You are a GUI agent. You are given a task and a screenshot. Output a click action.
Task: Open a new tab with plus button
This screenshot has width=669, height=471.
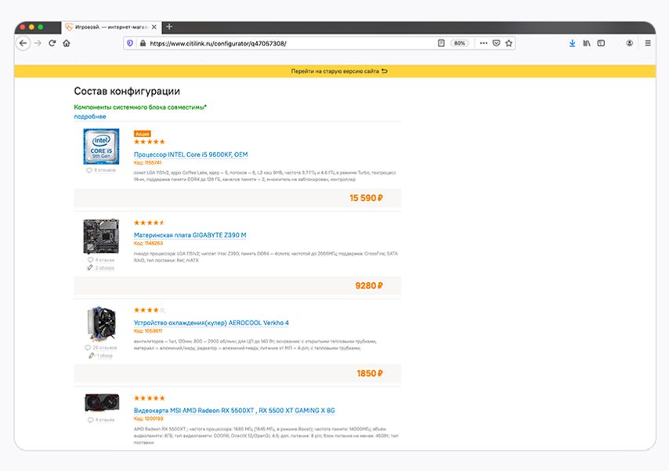click(169, 27)
